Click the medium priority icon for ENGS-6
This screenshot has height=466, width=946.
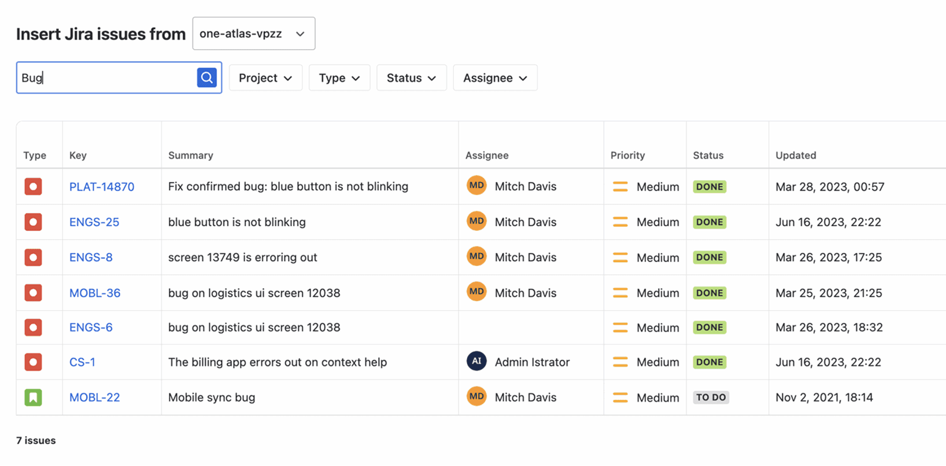tap(620, 327)
